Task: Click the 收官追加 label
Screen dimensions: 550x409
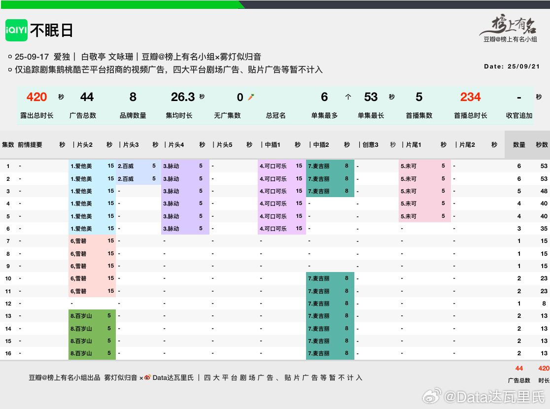Action: pyautogui.click(x=519, y=115)
